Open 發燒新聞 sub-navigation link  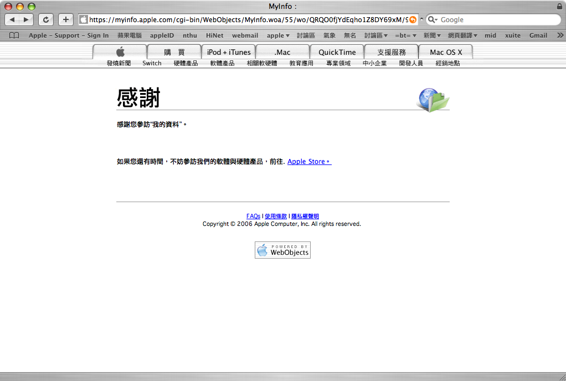point(119,63)
